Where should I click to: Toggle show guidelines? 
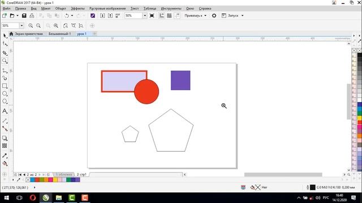(x=177, y=16)
